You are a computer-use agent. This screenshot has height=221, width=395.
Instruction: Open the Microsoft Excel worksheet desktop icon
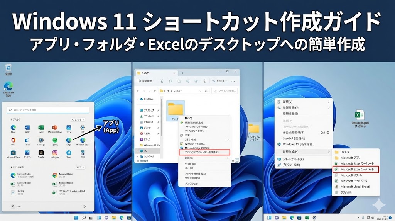[x=360, y=116]
